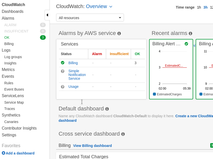Open info icon next to Recent alarms

pos(190,33)
